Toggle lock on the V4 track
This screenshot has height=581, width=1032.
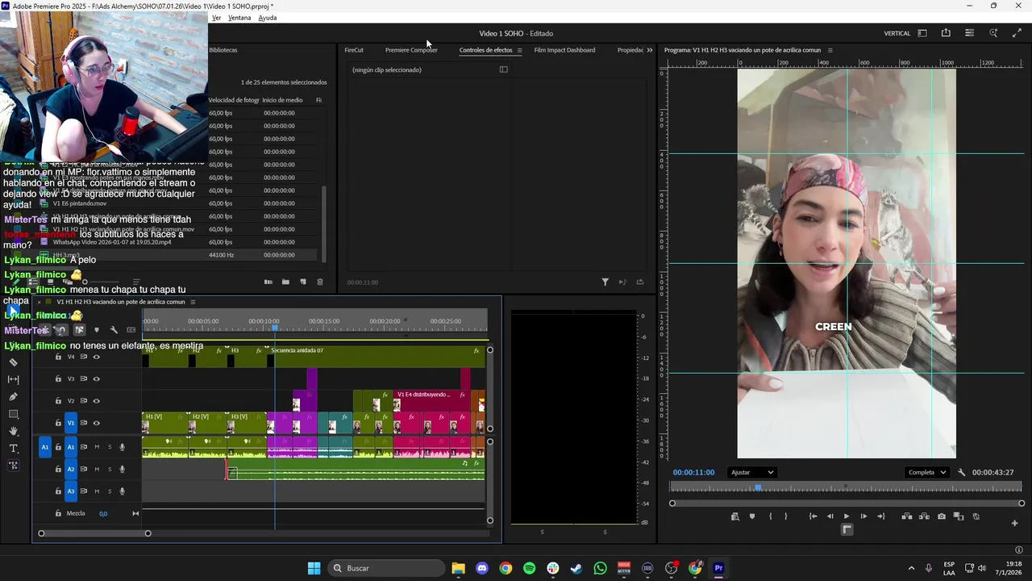(58, 357)
